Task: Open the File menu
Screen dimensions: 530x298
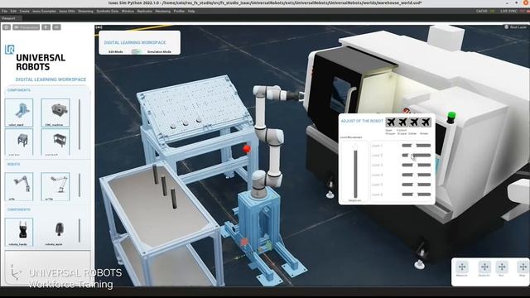Action: pyautogui.click(x=5, y=11)
